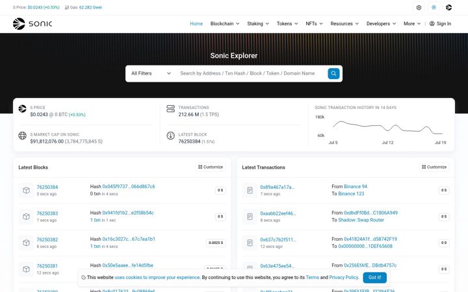Open transaction 0xaabb22eef46...
Image resolution: width=468 pixels, height=292 pixels.
[278, 213]
